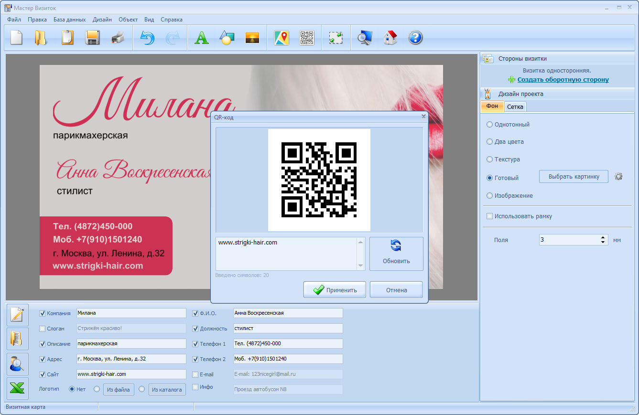Toggle the Сайт checkbox

pyautogui.click(x=43, y=374)
